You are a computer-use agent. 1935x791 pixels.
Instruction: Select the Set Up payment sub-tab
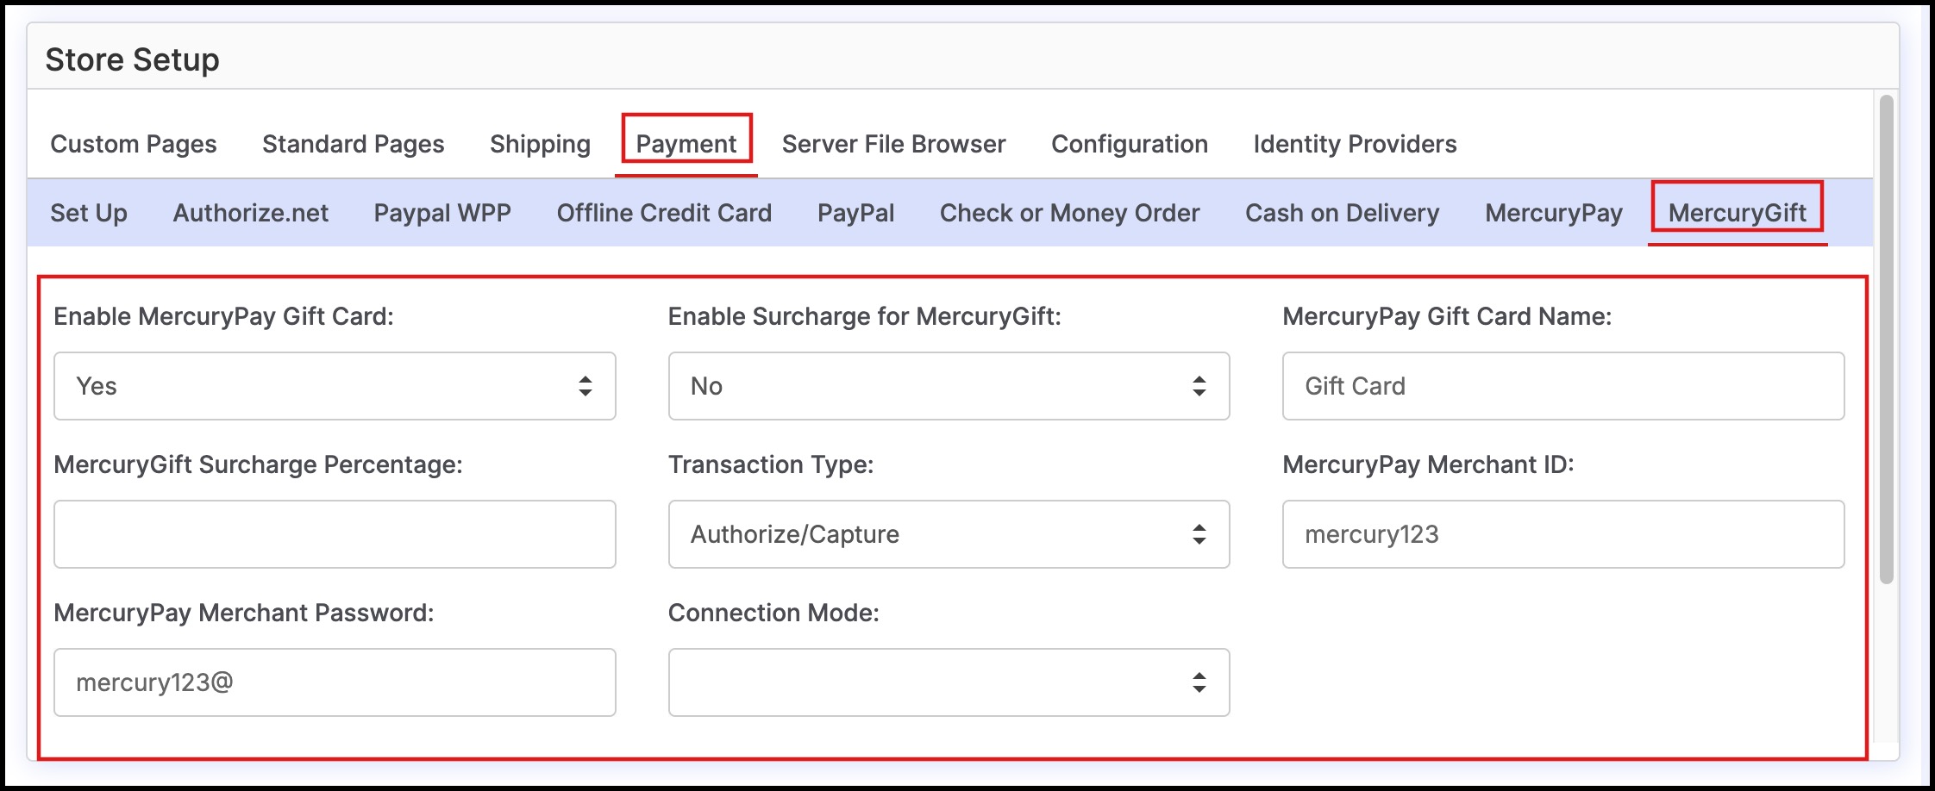click(x=89, y=213)
